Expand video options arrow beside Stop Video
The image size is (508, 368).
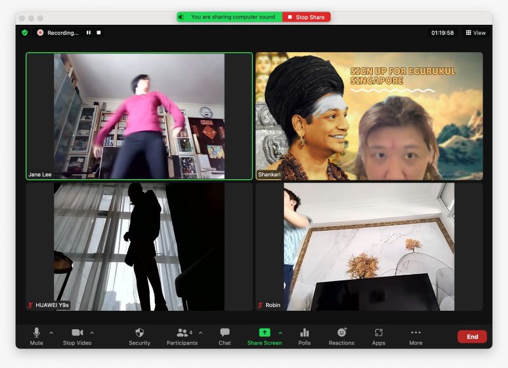point(92,332)
